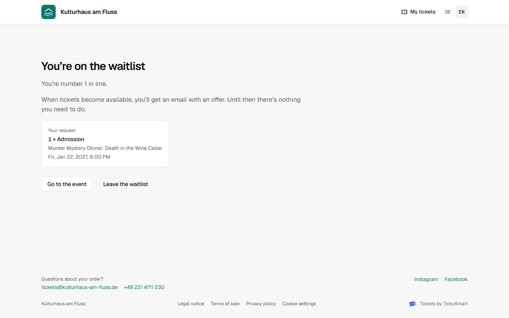Click the Murder Mystery Dinner event name
The height and width of the screenshot is (318, 509).
coord(105,148)
